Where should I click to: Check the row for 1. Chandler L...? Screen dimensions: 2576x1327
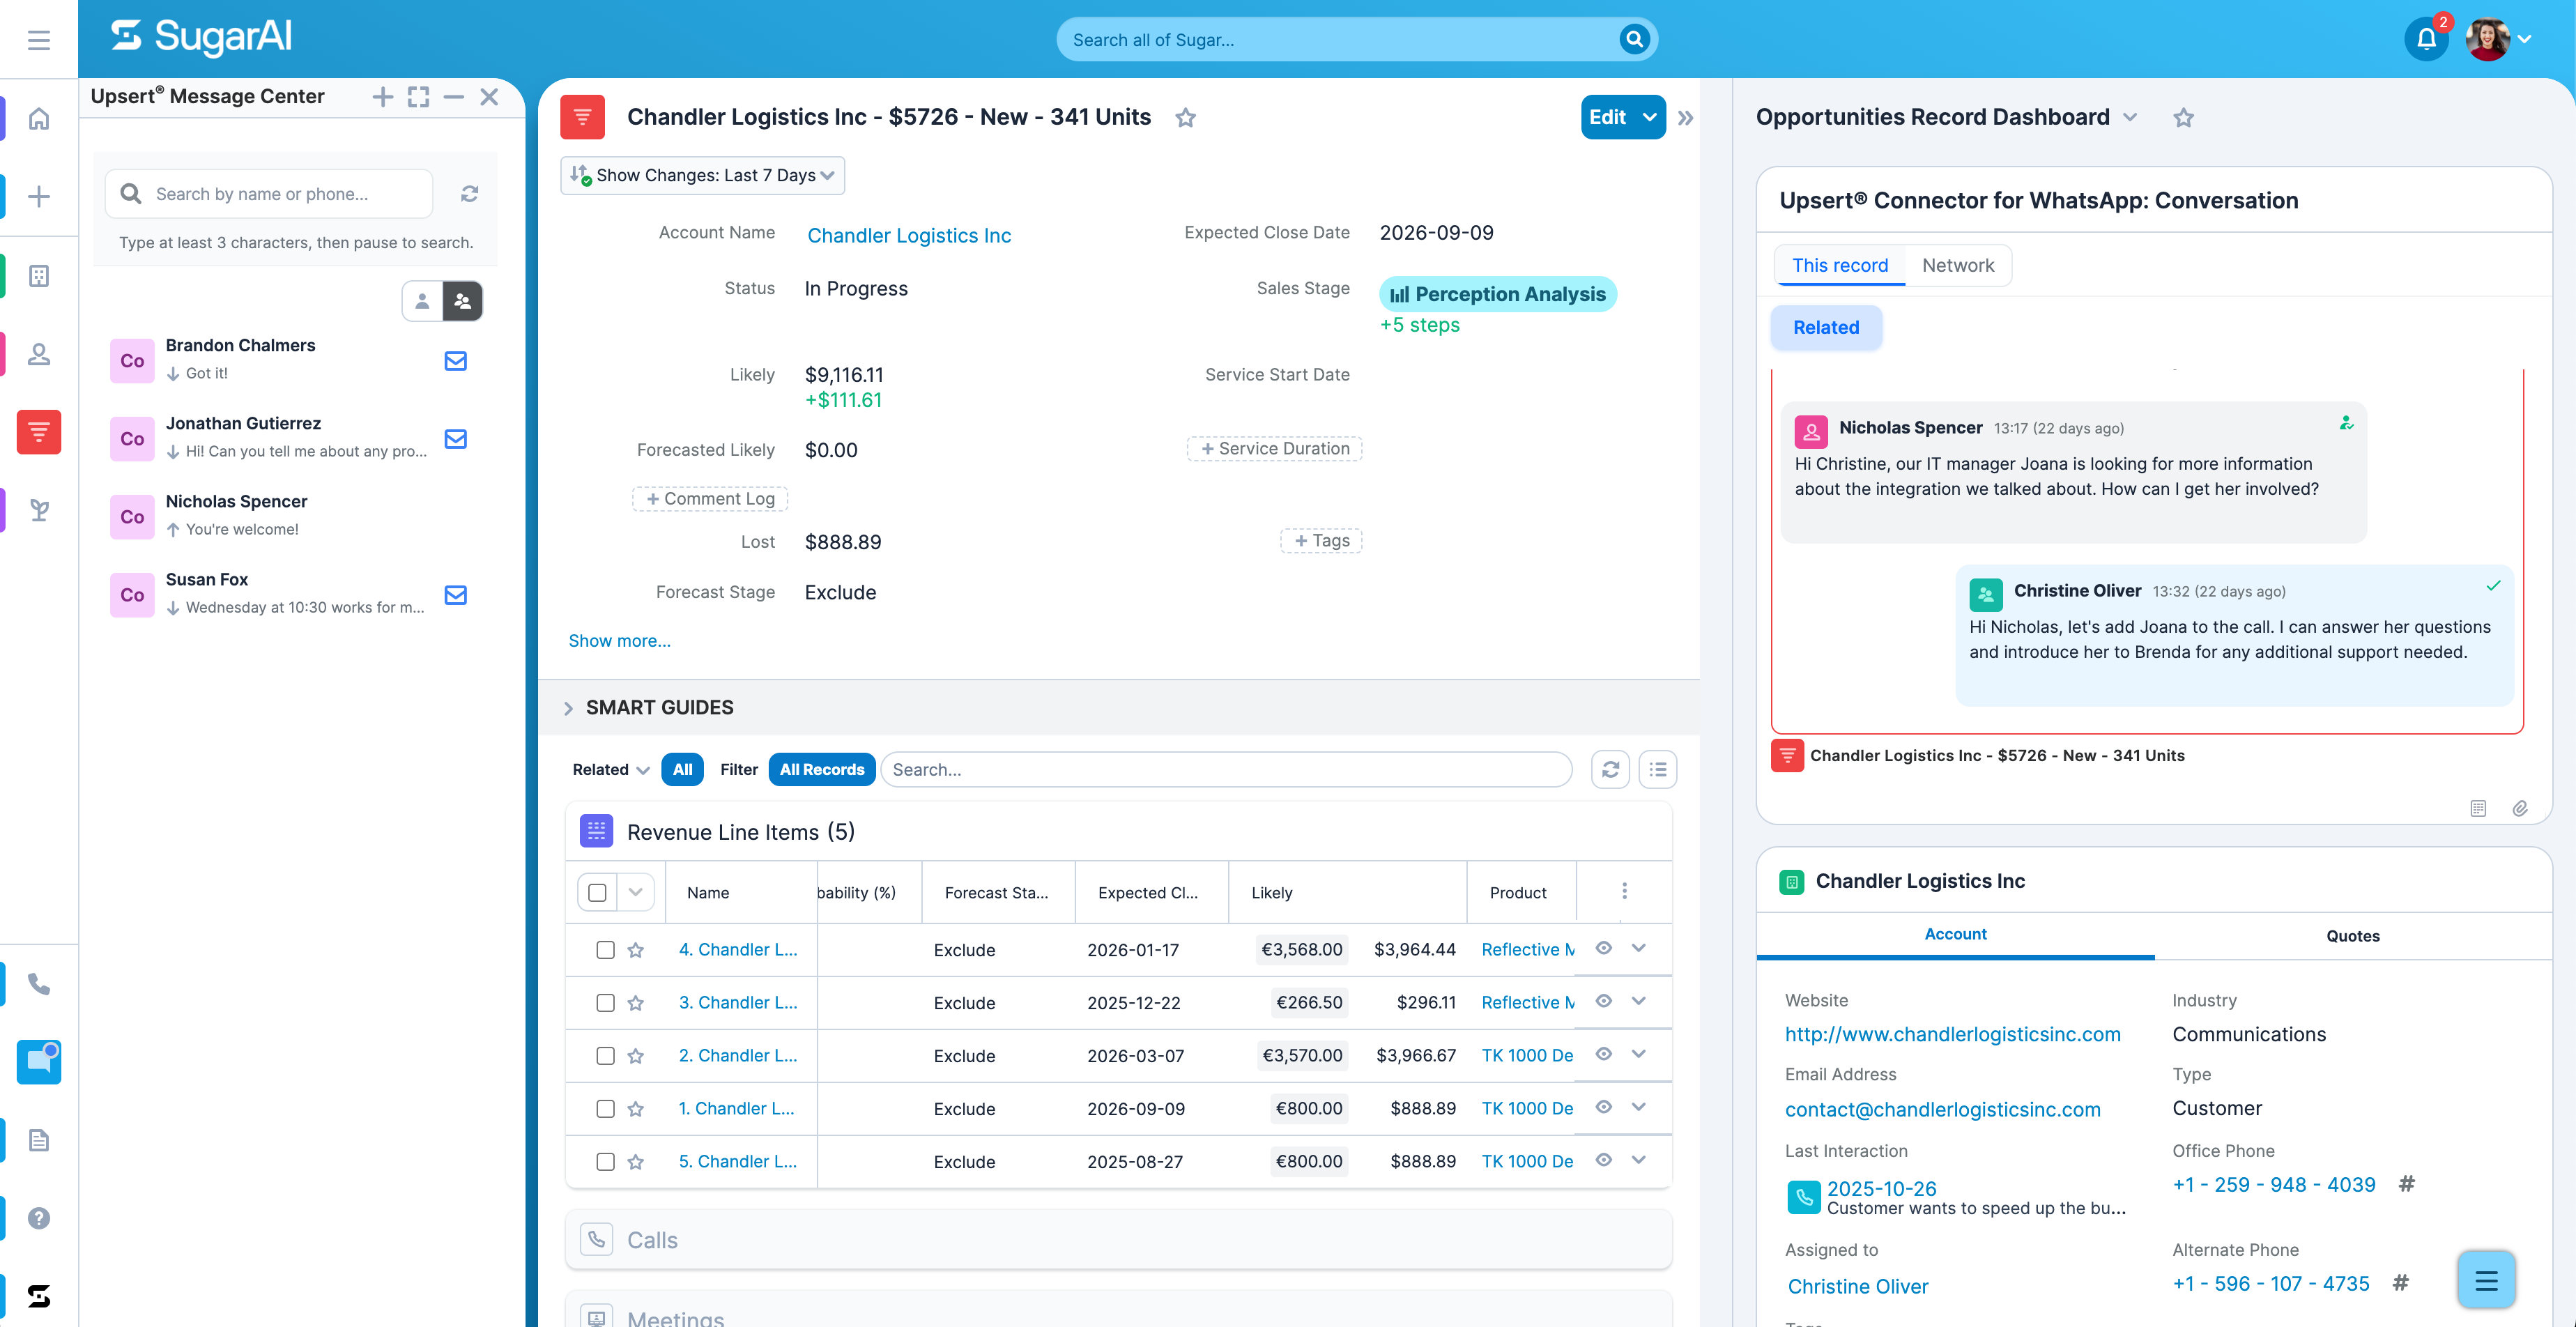tap(605, 1108)
